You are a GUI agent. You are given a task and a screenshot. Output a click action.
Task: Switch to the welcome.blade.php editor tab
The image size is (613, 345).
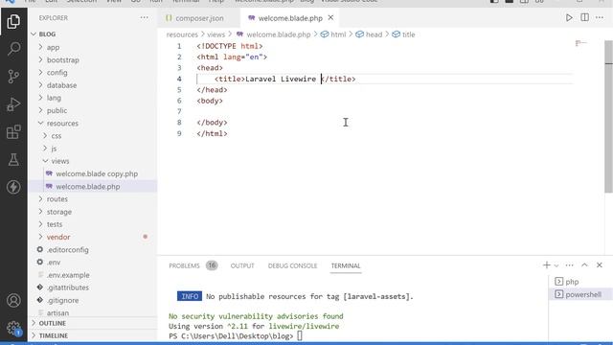[x=289, y=18]
